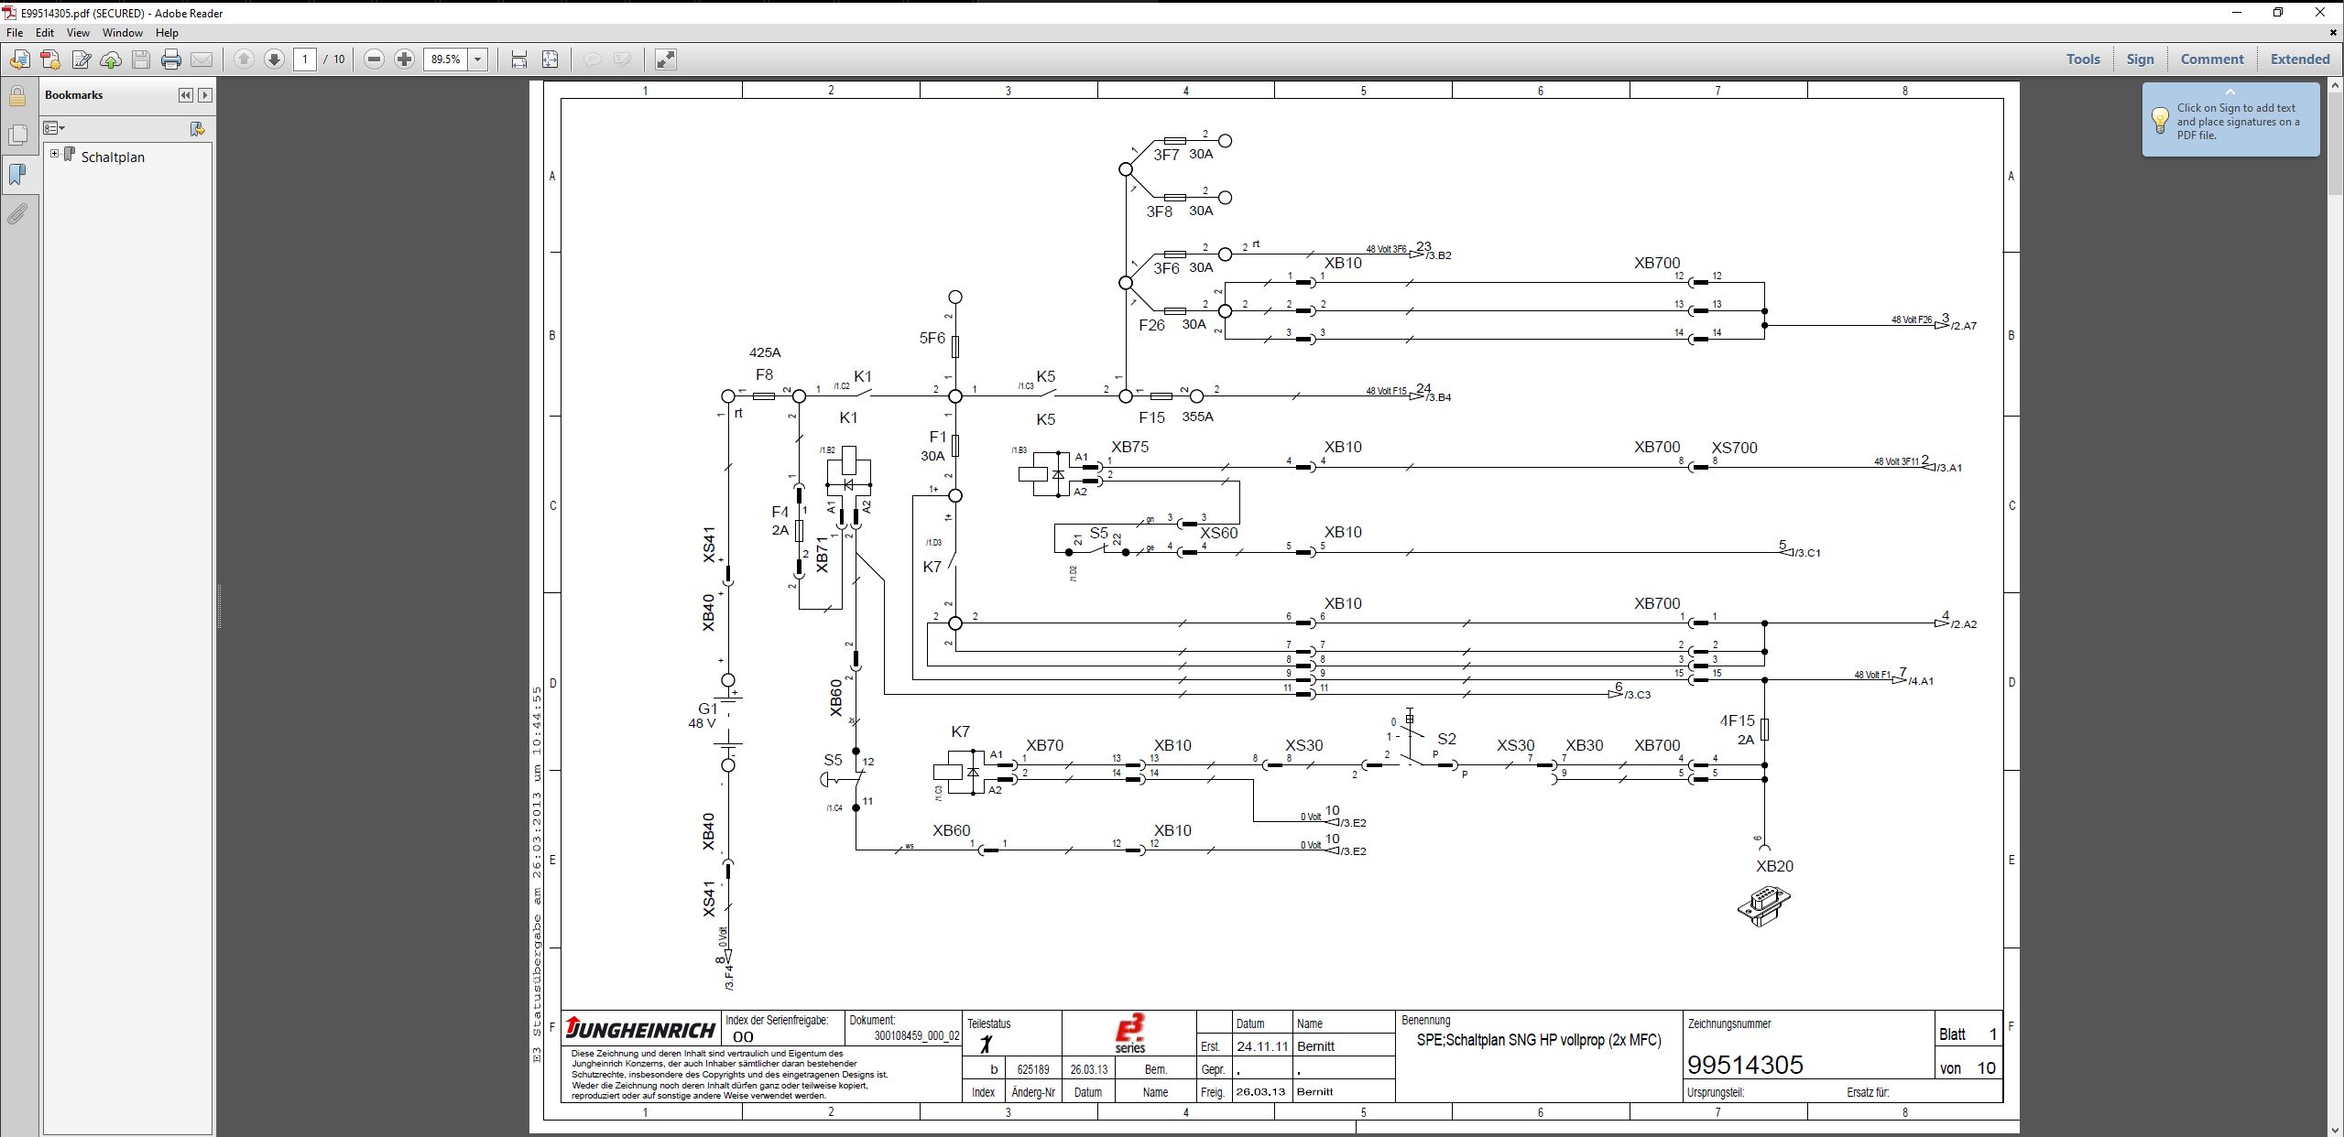Open the cloud upload sharing icon

coord(111,59)
